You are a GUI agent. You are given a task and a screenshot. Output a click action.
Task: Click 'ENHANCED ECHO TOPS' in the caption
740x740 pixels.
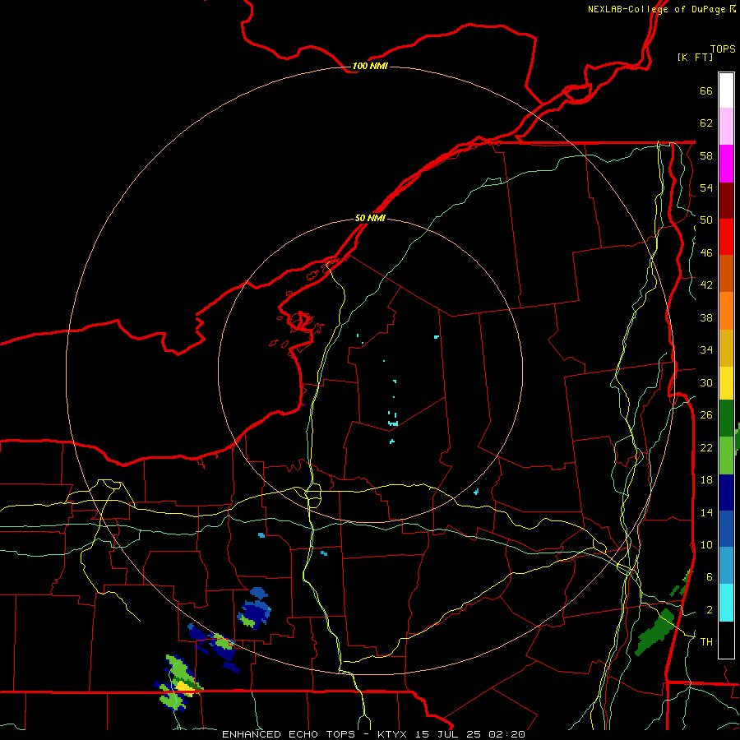point(289,734)
